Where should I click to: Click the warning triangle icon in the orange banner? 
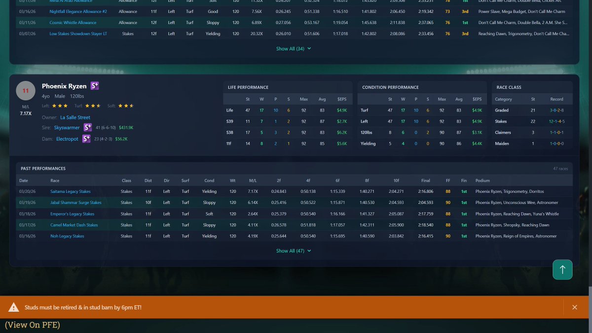14,307
